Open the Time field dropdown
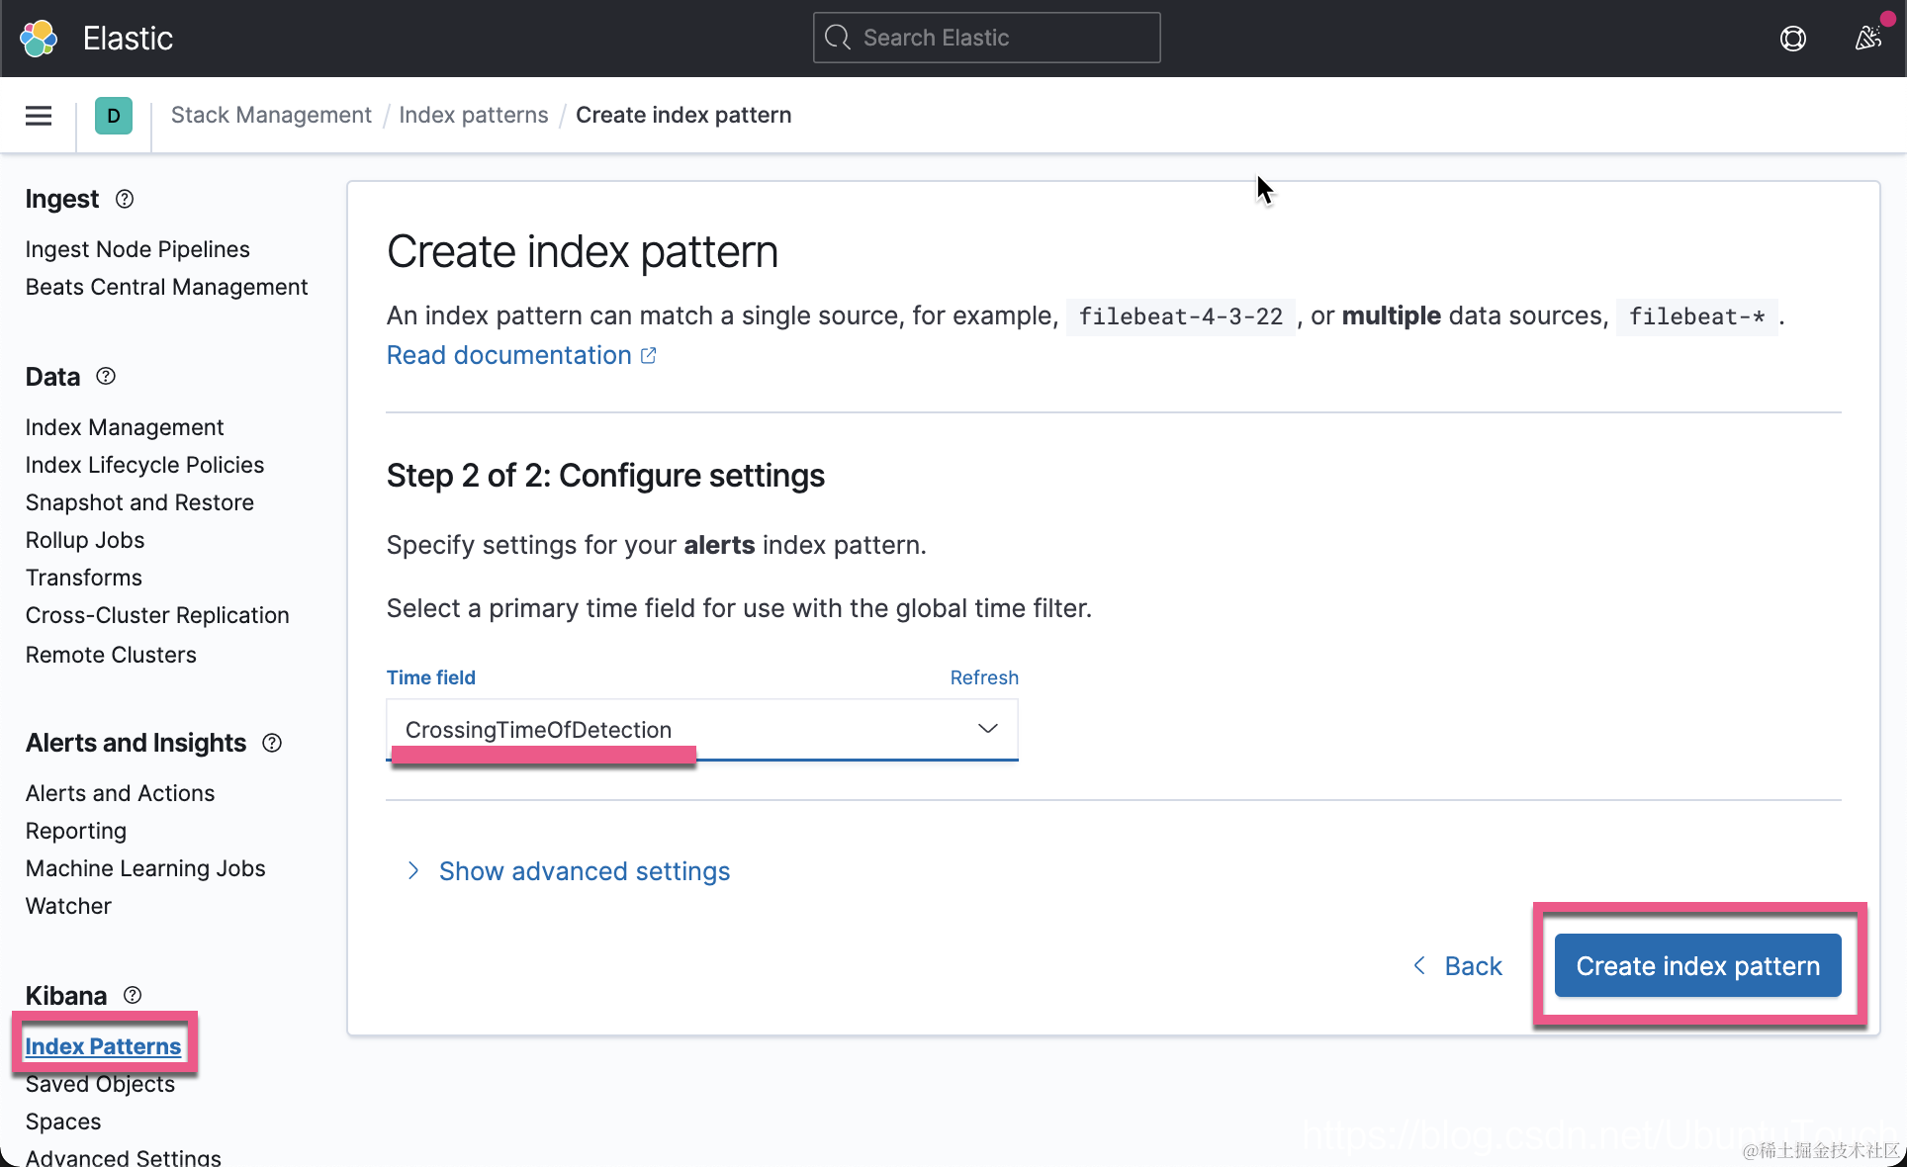Viewport: 1907px width, 1167px height. pos(701,730)
